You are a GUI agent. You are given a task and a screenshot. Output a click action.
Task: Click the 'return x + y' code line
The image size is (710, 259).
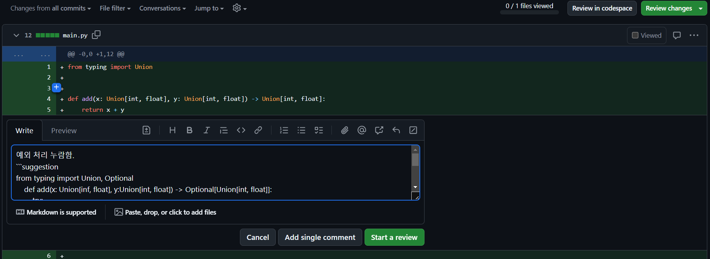pyautogui.click(x=103, y=110)
